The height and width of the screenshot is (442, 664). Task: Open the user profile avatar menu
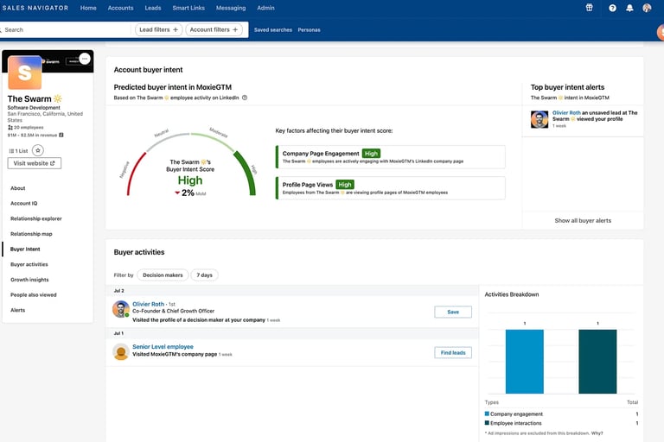click(x=647, y=8)
